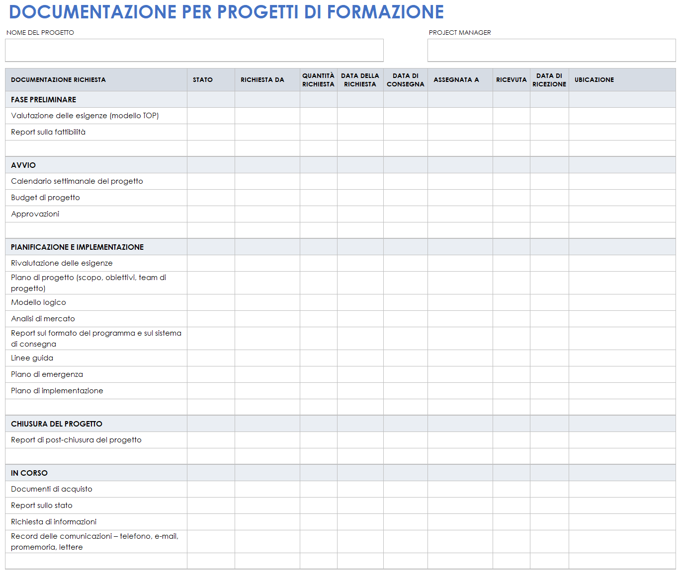Click 'Calendario settimanale del progetto' cell
681x575 pixels.
(96, 181)
